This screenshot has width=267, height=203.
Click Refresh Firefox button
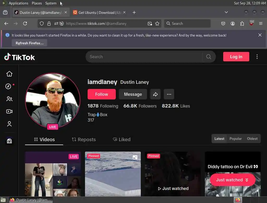pos(29,43)
